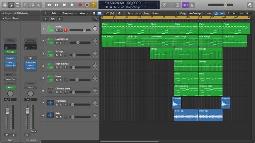Click the AdLimit effect slot

(x=31, y=68)
